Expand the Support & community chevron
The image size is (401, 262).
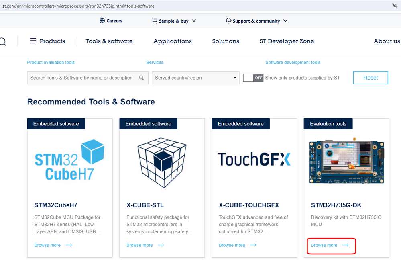285,21
